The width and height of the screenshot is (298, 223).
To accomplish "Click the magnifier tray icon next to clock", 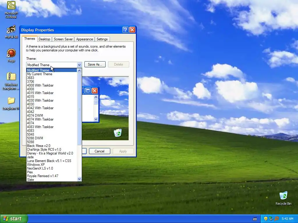I will pos(276,219).
